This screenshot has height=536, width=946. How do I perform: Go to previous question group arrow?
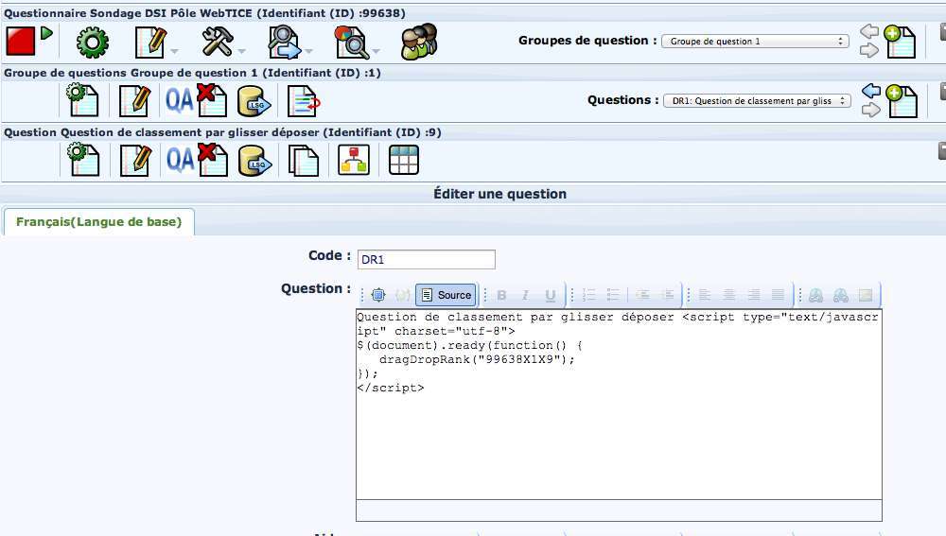(x=868, y=31)
